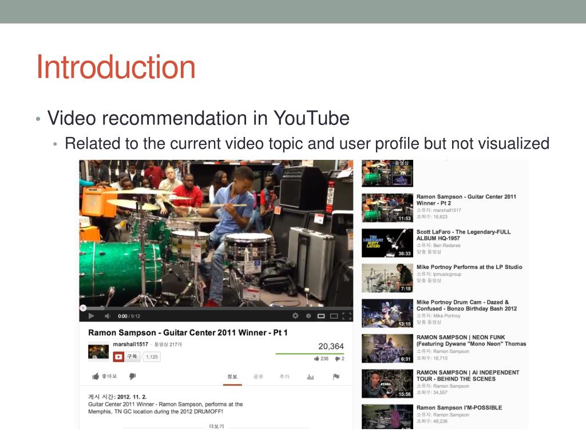Click the video progress bar scrubber
586x440 pixels.
(x=83, y=308)
